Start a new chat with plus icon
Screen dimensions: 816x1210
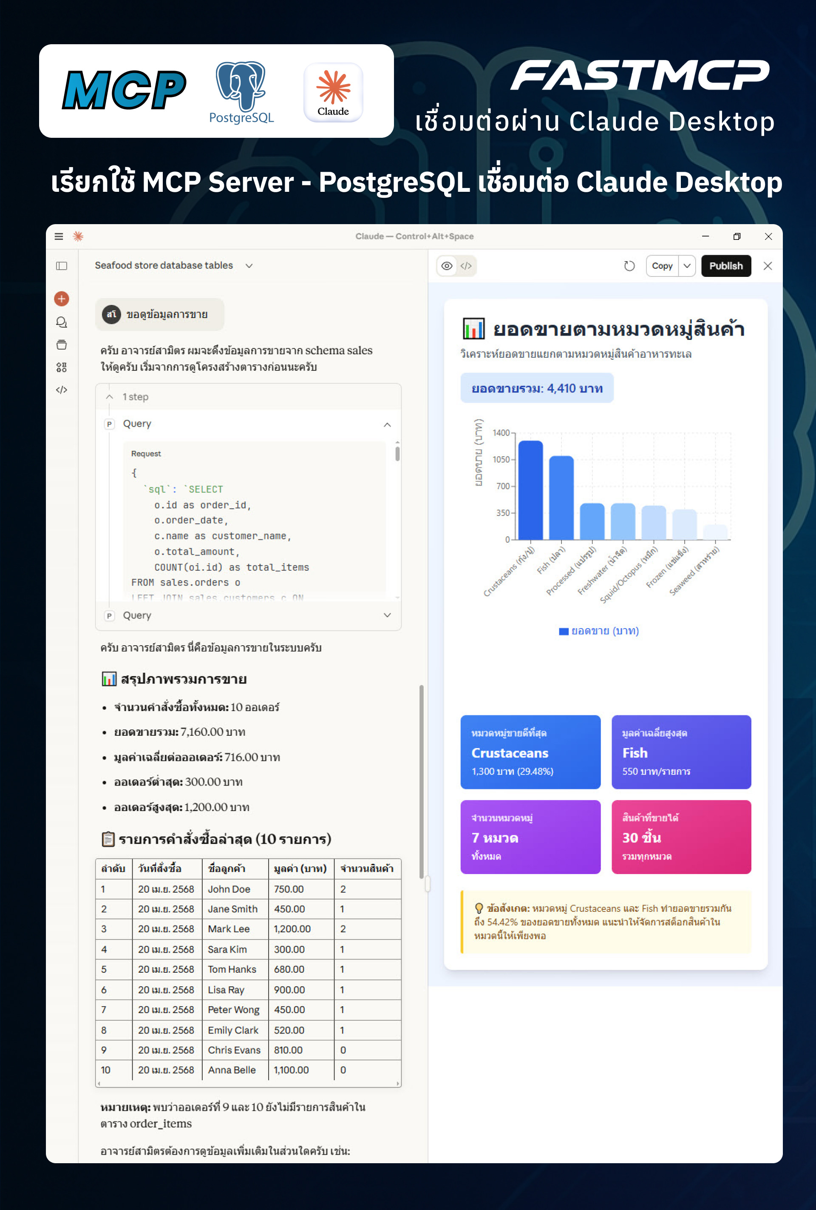click(61, 299)
